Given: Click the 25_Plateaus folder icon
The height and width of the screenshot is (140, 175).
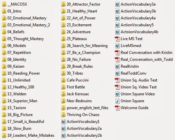Looking at the screenshot, I should pos(63,39).
